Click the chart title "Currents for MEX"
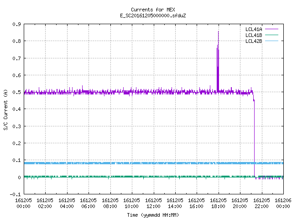The image size is (292, 219). point(153,10)
